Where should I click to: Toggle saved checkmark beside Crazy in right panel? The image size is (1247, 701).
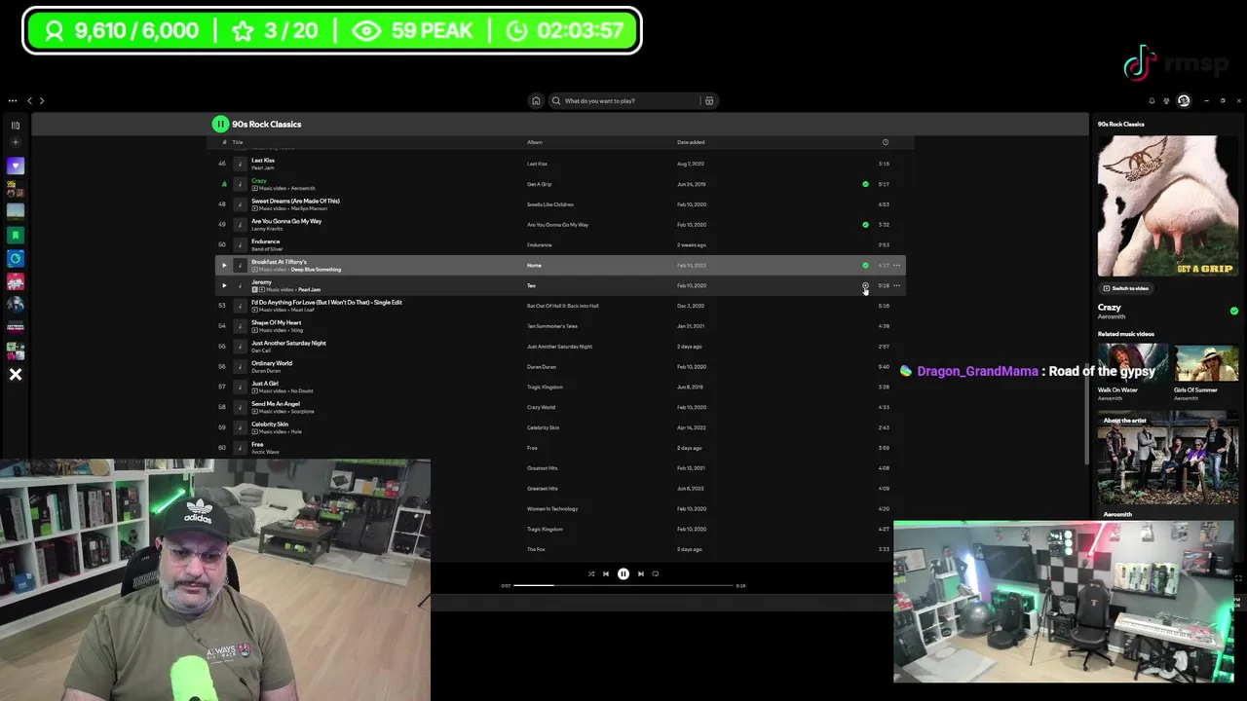click(1234, 311)
